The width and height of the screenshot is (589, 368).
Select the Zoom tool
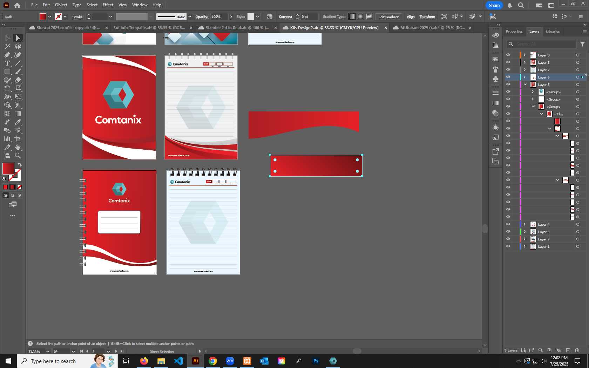point(18,156)
